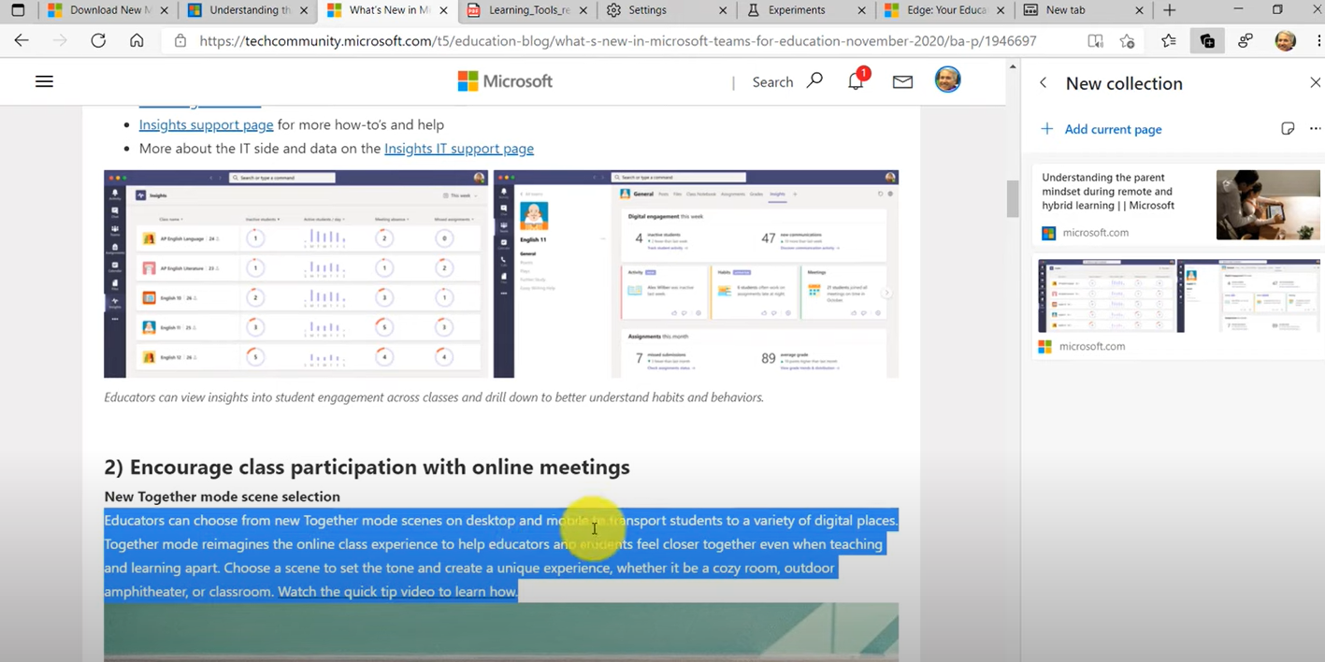
Task: Click the image caption about educators viewing insights
Action: (x=434, y=397)
